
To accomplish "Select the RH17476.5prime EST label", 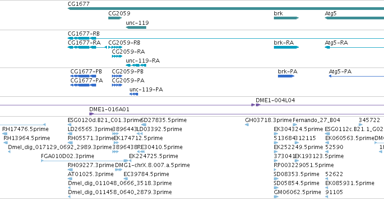I will point(25,129).
